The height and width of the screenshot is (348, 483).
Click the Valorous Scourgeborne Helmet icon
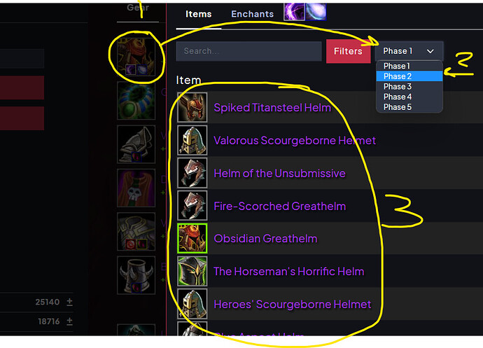click(192, 140)
